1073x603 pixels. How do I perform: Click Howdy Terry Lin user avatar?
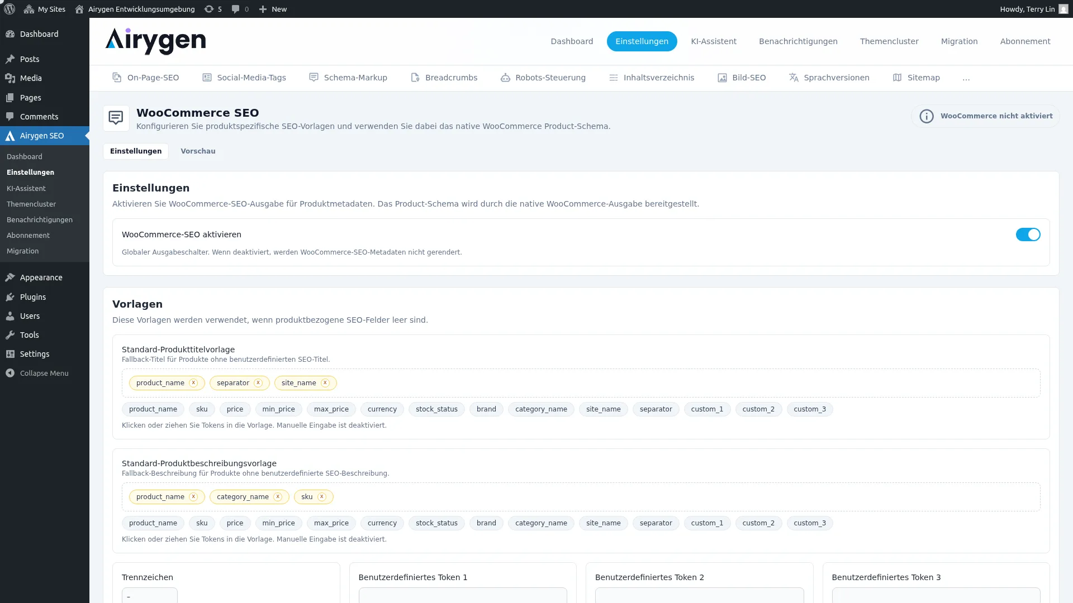click(1063, 9)
